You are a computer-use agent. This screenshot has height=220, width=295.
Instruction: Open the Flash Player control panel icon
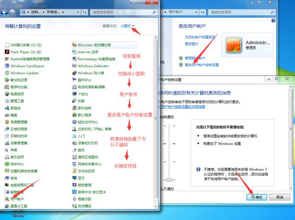coord(6,52)
